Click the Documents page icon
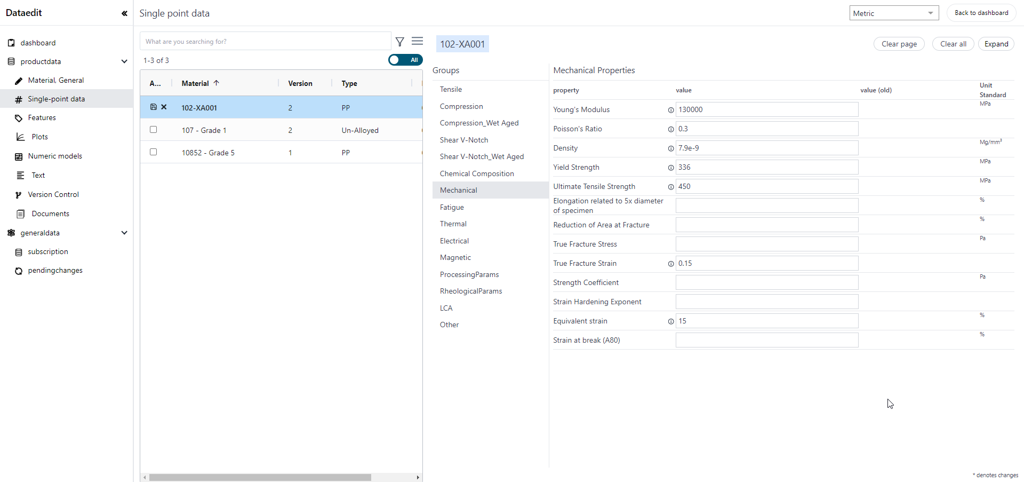 tap(20, 214)
